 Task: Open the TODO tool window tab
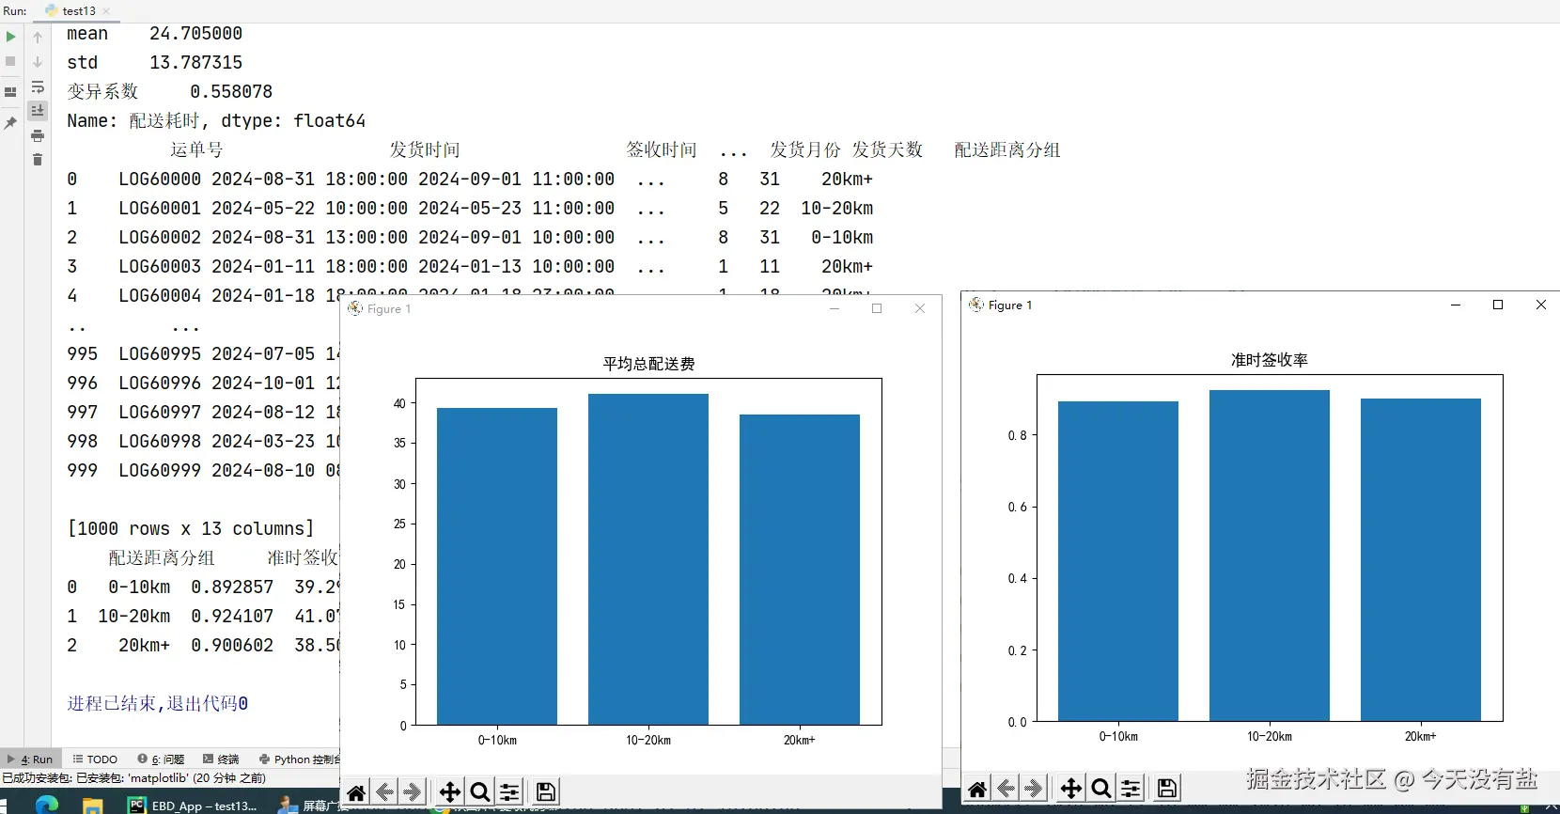(96, 759)
